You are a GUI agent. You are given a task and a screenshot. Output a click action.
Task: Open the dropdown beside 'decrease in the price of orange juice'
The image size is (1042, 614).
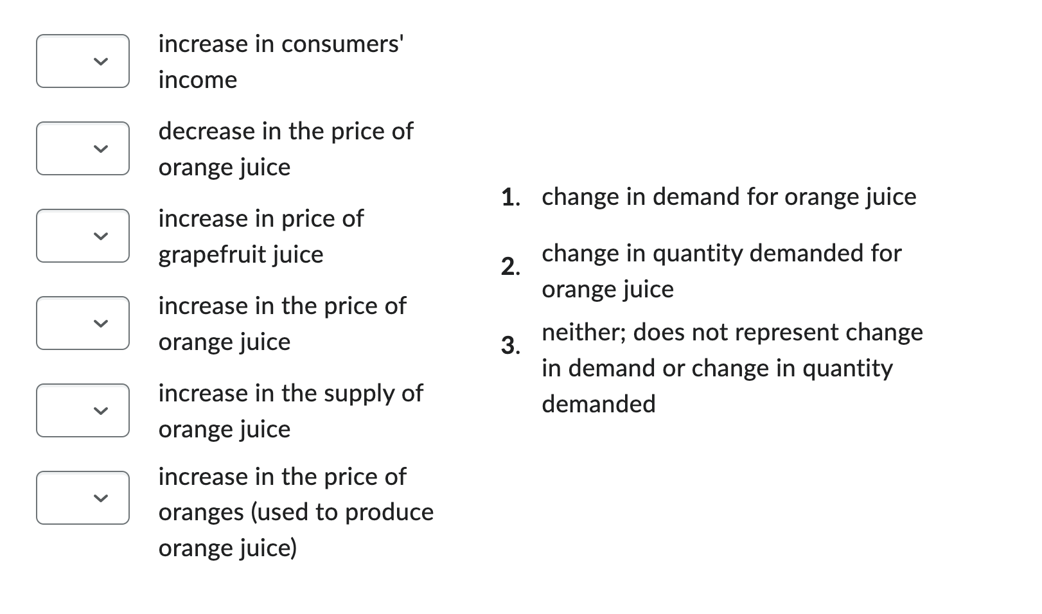[82, 148]
